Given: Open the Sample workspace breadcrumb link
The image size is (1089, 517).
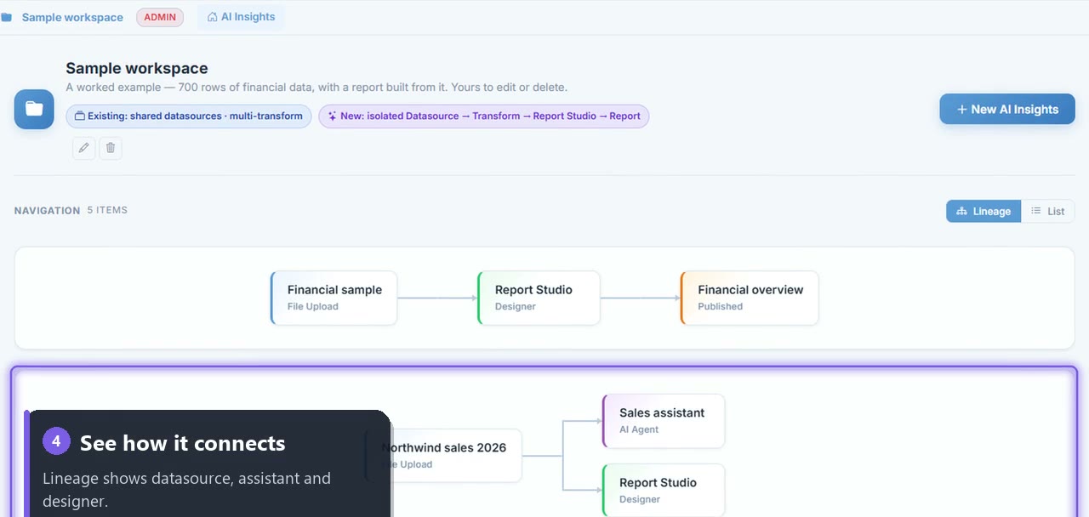Looking at the screenshot, I should click(72, 17).
